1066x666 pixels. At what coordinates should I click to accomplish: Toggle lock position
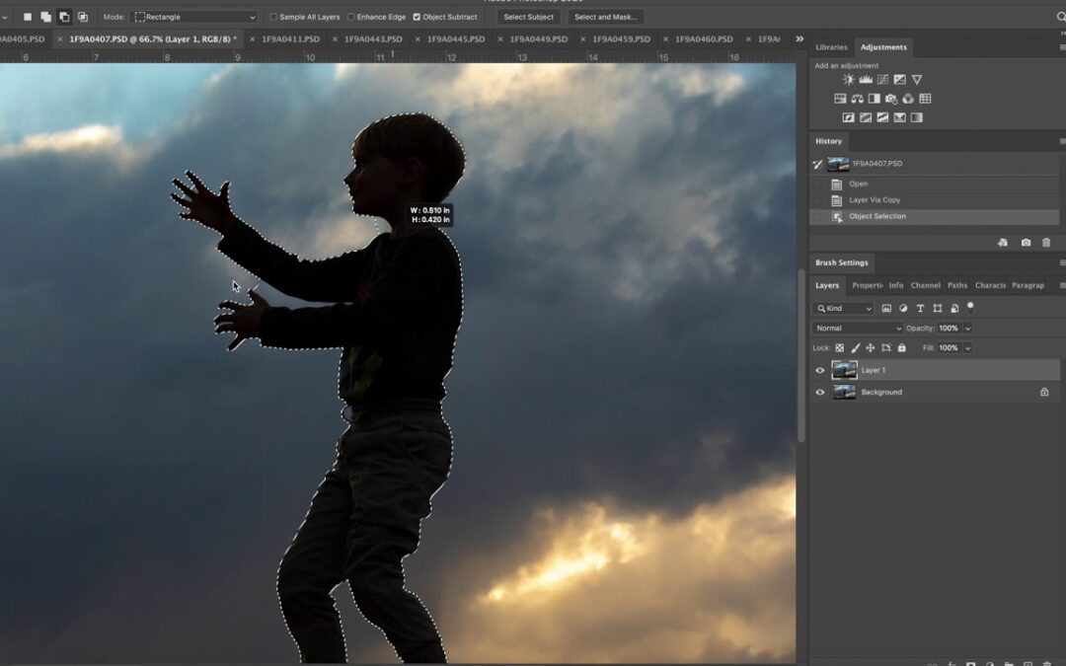(871, 348)
